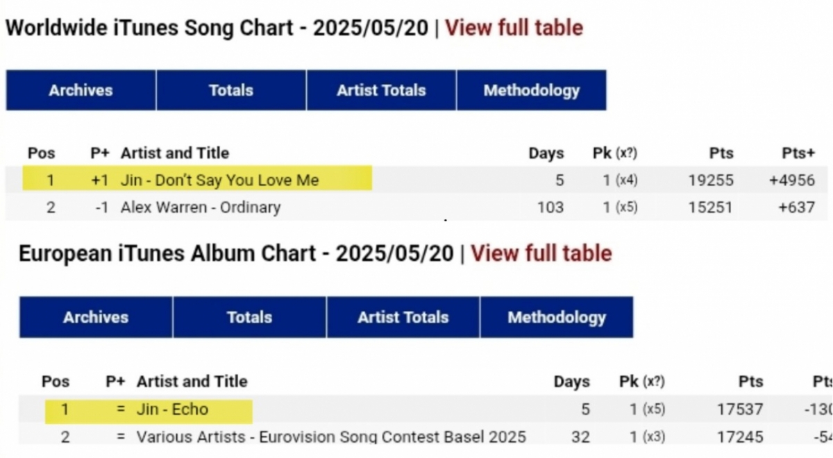833x458 pixels.
Task: Open Artist Totals in European Album Chart
Action: [x=403, y=317]
